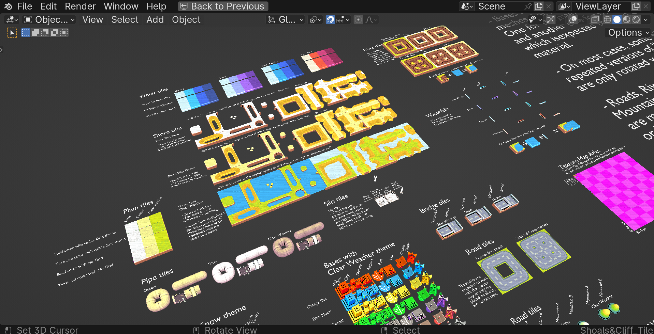Click the 'Set 3D Cursor' status bar hint
Image resolution: width=654 pixels, height=334 pixels.
point(47,330)
